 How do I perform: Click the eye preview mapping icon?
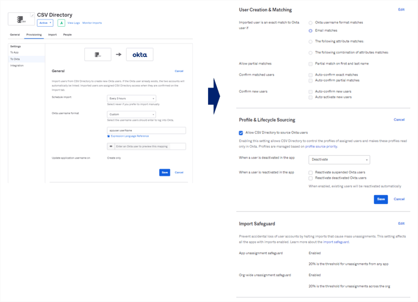[111, 146]
